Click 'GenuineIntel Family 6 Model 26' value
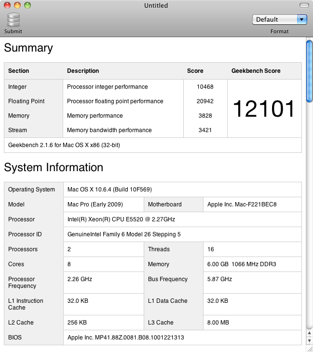The width and height of the screenshot is (313, 352). [124, 234]
